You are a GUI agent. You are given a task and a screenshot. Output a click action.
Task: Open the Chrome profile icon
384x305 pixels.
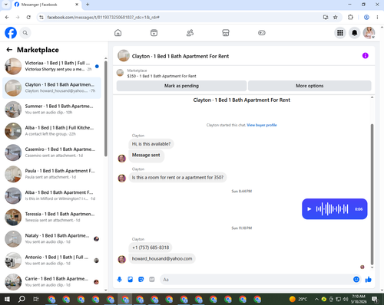[x=366, y=17]
